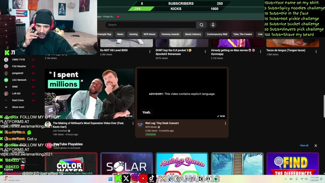Open the Solar playable game tile
The height and width of the screenshot is (183, 325).
coord(126,164)
